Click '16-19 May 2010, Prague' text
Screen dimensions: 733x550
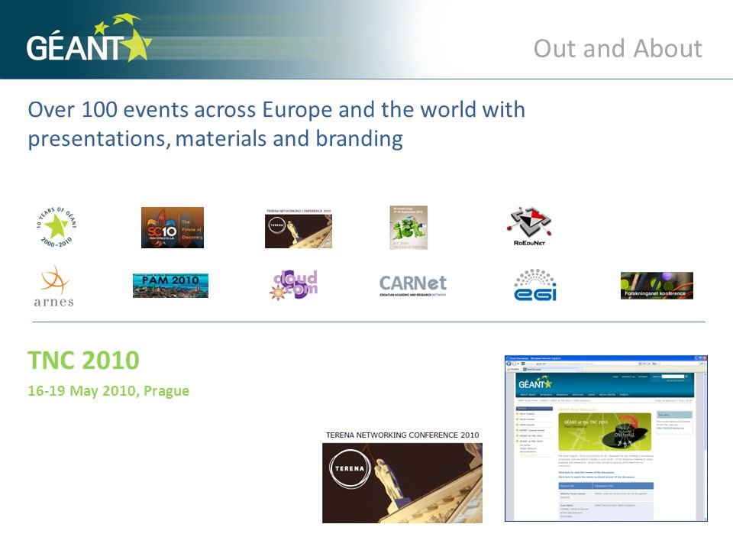[108, 390]
